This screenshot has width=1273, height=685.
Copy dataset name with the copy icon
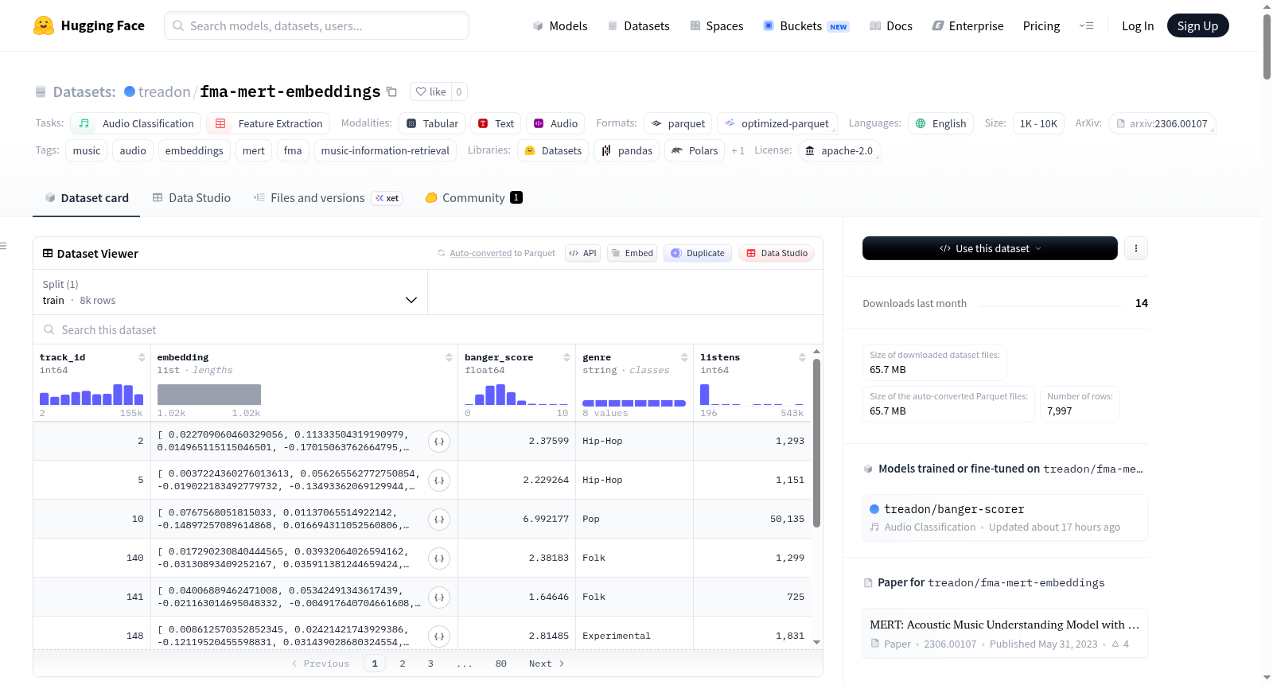click(x=391, y=91)
